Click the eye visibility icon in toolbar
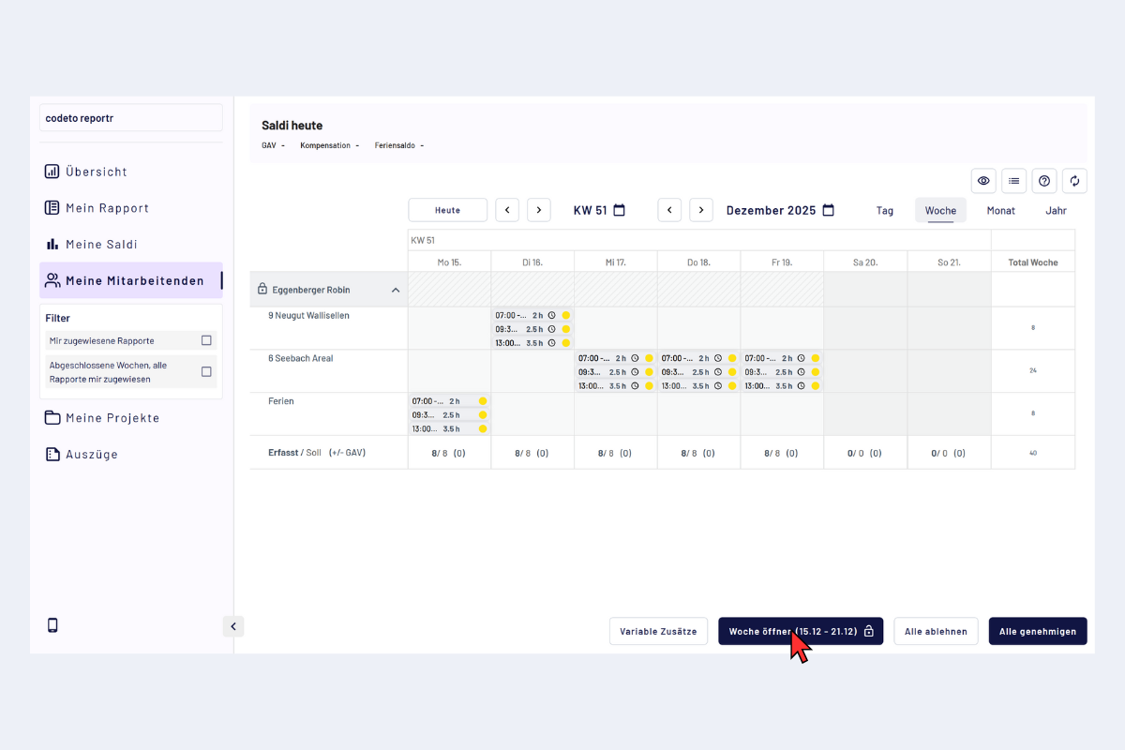Viewport: 1125px width, 750px height. pos(983,181)
